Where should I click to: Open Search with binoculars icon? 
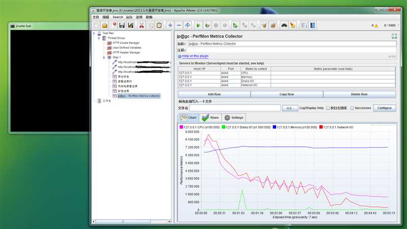(x=284, y=25)
